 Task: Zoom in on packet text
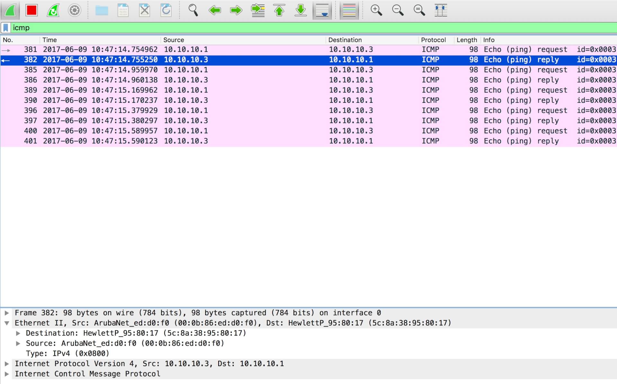(376, 10)
